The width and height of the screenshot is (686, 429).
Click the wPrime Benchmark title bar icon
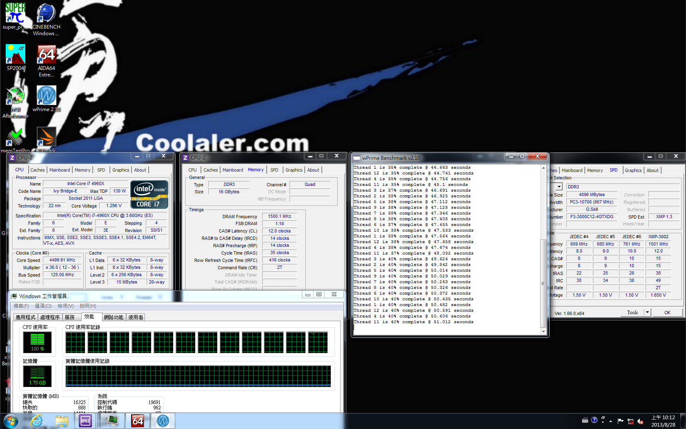coord(357,158)
